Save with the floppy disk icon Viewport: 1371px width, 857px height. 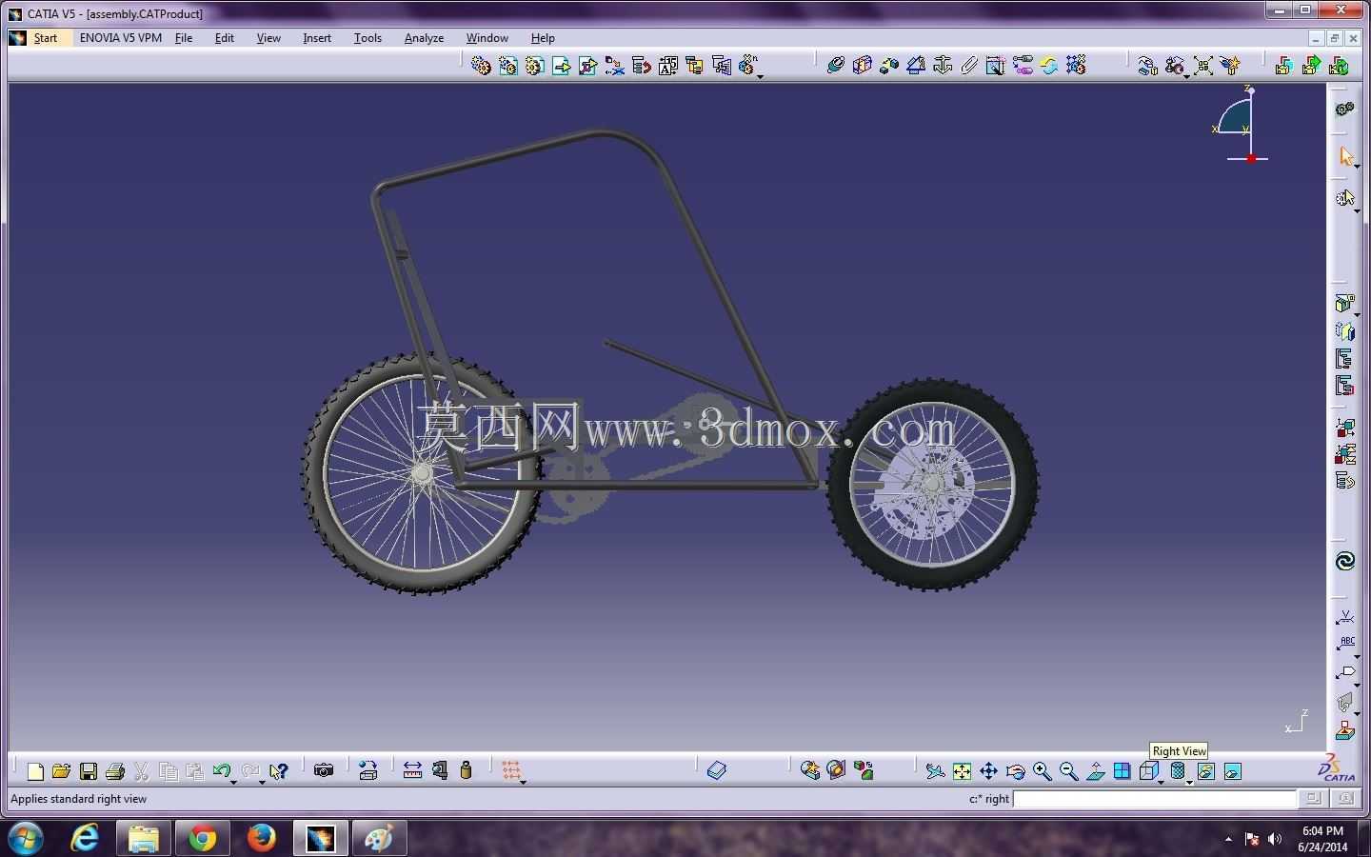coord(89,771)
